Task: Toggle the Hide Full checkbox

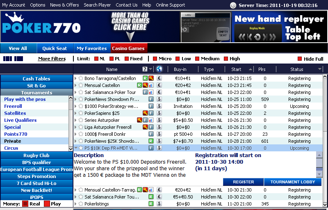Action: point(300,59)
